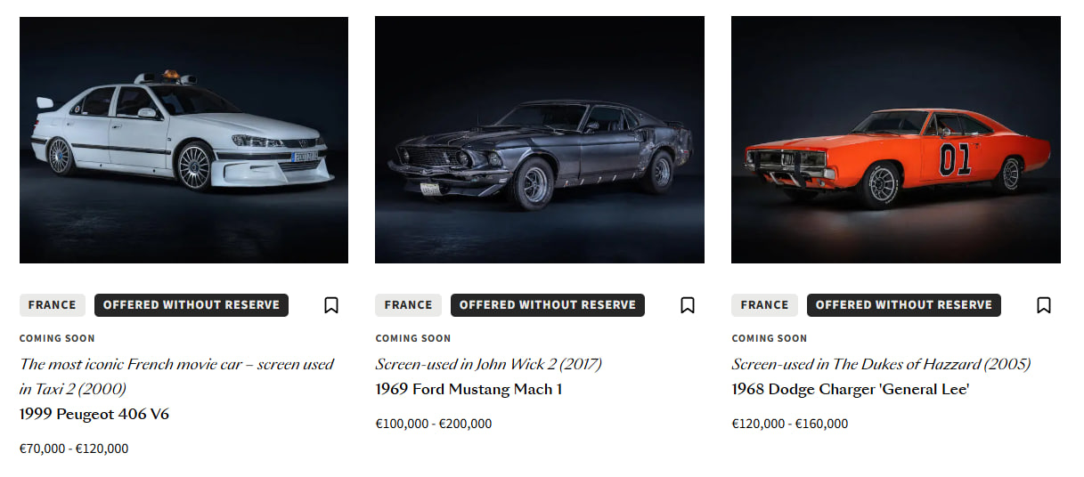
Task: Open the orange Dodge Charger photo
Action: pyautogui.click(x=896, y=140)
